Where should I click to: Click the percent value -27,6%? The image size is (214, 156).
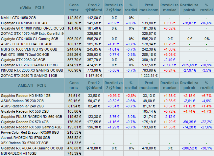(x=206, y=127)
